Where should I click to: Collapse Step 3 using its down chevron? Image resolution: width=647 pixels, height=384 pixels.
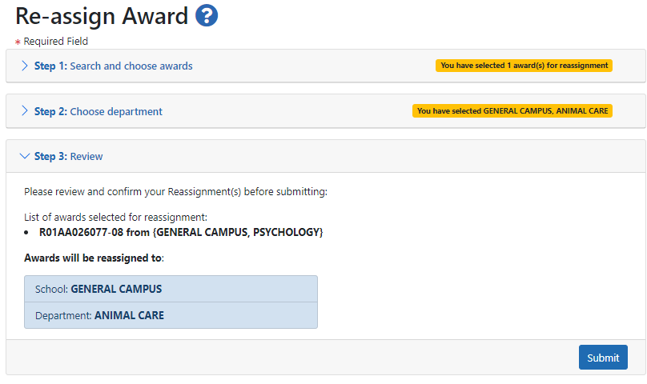click(x=25, y=157)
